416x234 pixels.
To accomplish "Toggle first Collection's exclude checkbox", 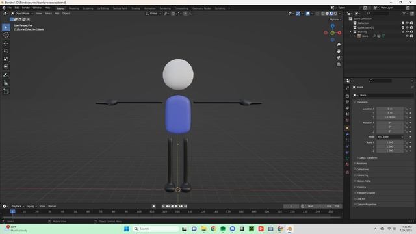I will tap(403, 23).
